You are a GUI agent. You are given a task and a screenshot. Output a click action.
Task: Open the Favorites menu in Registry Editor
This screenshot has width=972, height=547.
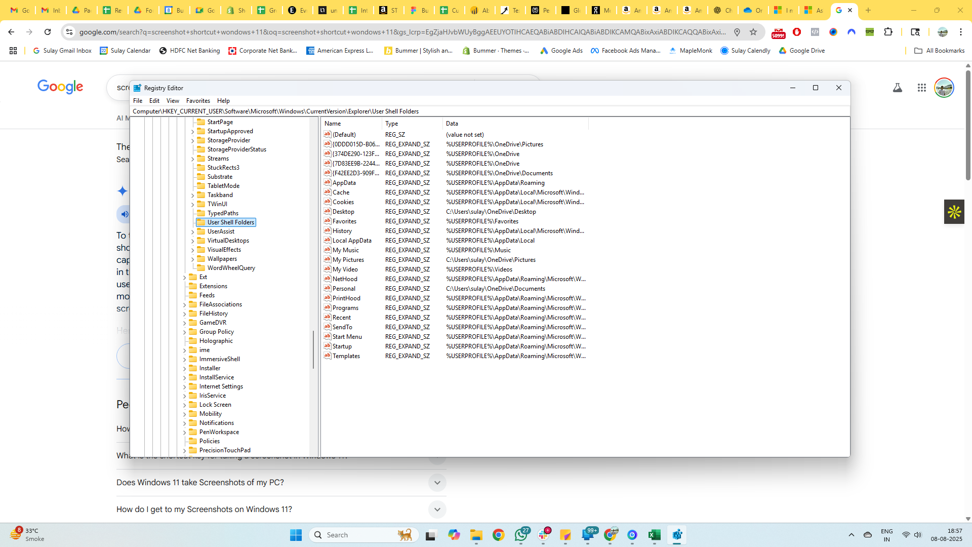(198, 101)
